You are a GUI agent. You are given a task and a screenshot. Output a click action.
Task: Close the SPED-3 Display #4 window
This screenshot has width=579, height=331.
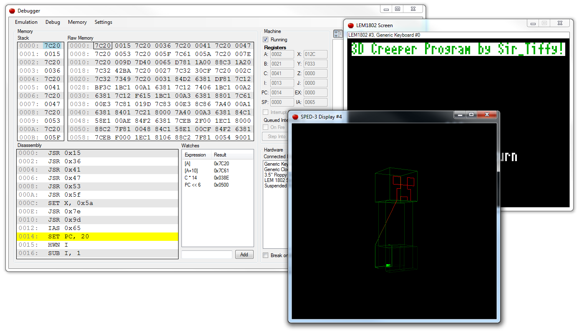point(486,114)
